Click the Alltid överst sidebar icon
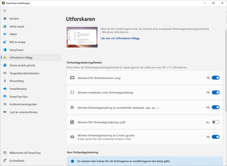Screen dimensions: 227x166 click(5, 26)
